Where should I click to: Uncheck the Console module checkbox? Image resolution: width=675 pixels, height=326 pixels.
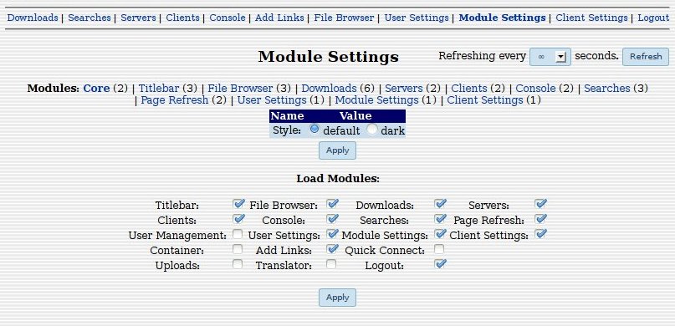pos(332,218)
